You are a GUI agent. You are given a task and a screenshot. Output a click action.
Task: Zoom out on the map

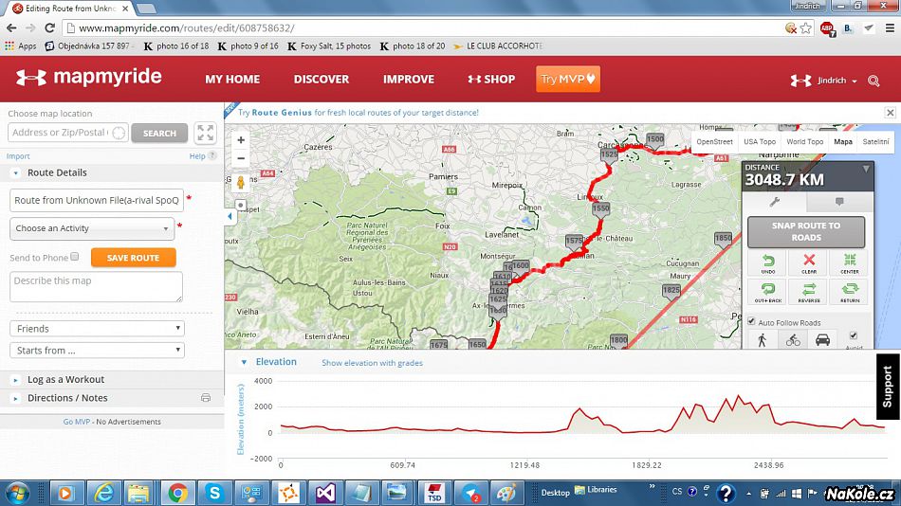[x=241, y=158]
